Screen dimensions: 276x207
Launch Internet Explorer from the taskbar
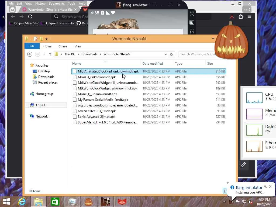22,202
